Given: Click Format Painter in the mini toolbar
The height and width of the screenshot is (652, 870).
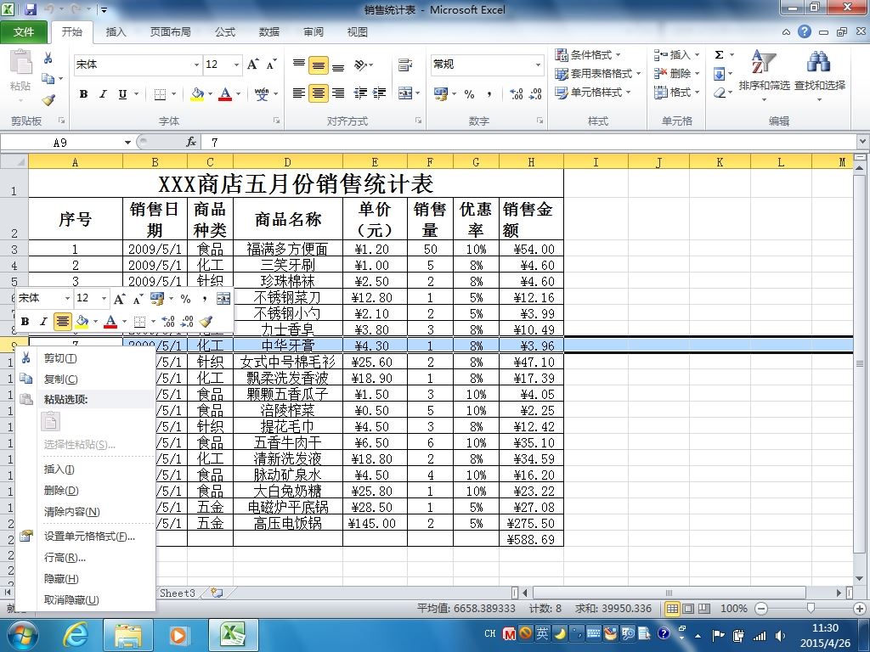Looking at the screenshot, I should click(x=206, y=321).
